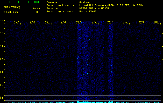Click the 2355 time marker

79,22
